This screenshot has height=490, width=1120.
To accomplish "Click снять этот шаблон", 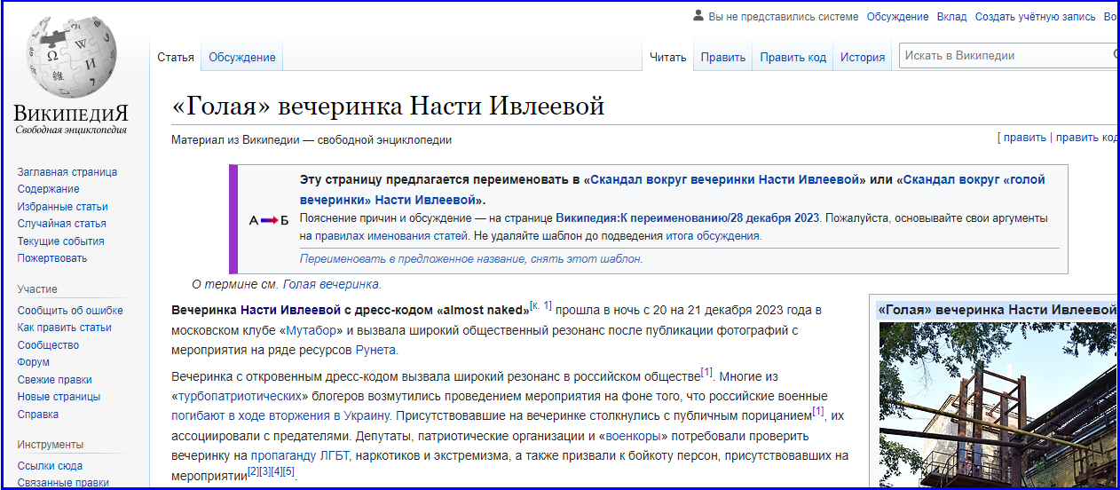I will point(585,259).
